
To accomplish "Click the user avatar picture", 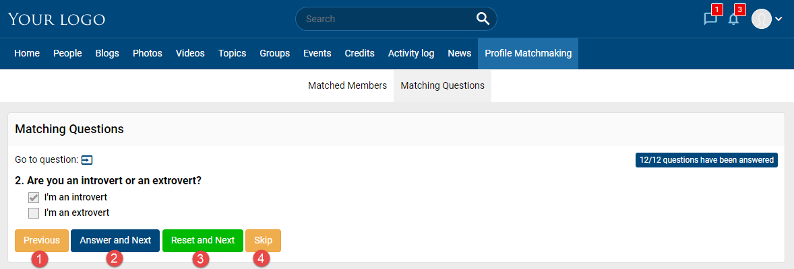I will pyautogui.click(x=761, y=19).
